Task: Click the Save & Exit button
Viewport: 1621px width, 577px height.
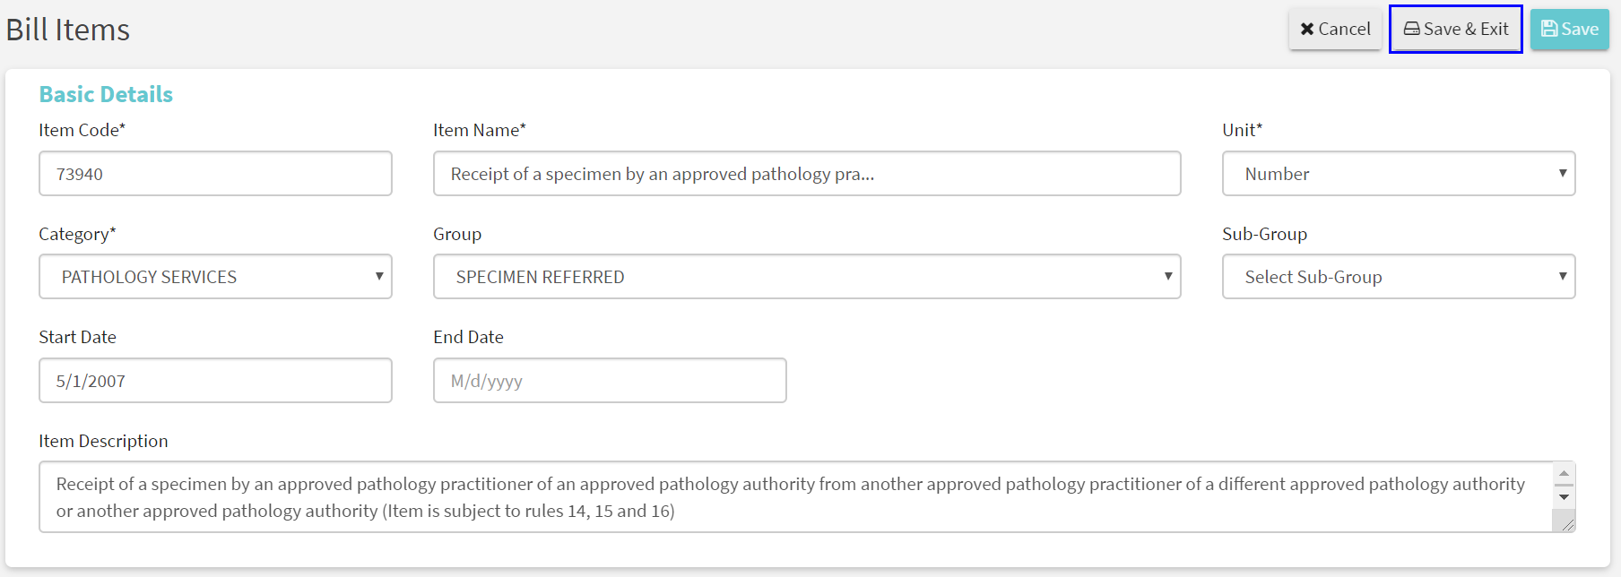Action: pos(1454,29)
